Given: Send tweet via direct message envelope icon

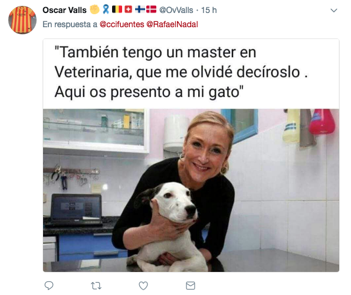Looking at the screenshot, I should click(x=191, y=286).
